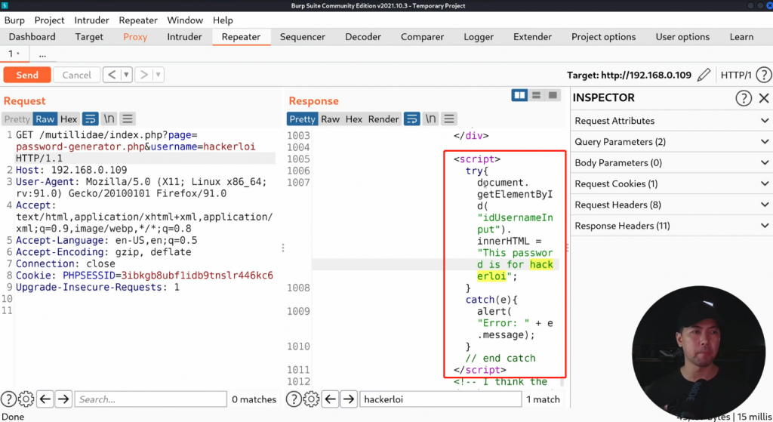This screenshot has width=773, height=422.
Task: Go to previous match in response search
Action: 330,399
